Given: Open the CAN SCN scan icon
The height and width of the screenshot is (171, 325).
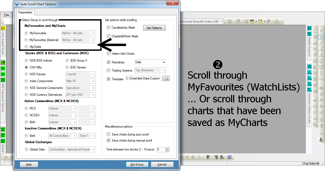Looking at the screenshot, I should [x=309, y=67].
